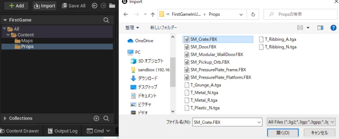Select the T_Ribbing_N.tga file
The image size is (339, 139).
pyautogui.click(x=278, y=47)
